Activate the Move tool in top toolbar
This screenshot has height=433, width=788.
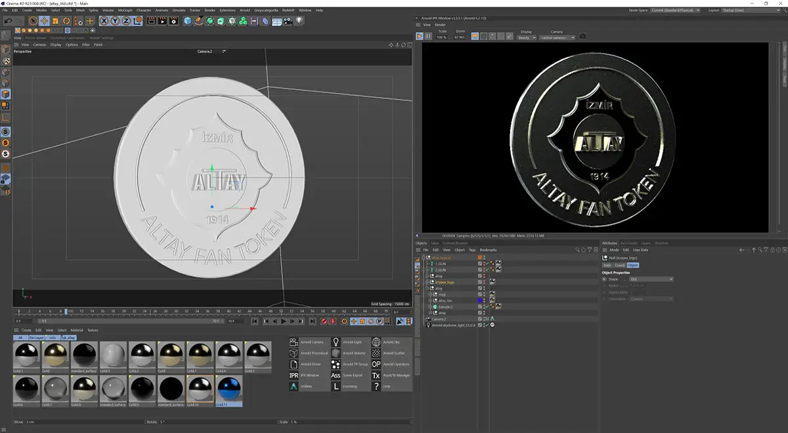click(x=45, y=21)
